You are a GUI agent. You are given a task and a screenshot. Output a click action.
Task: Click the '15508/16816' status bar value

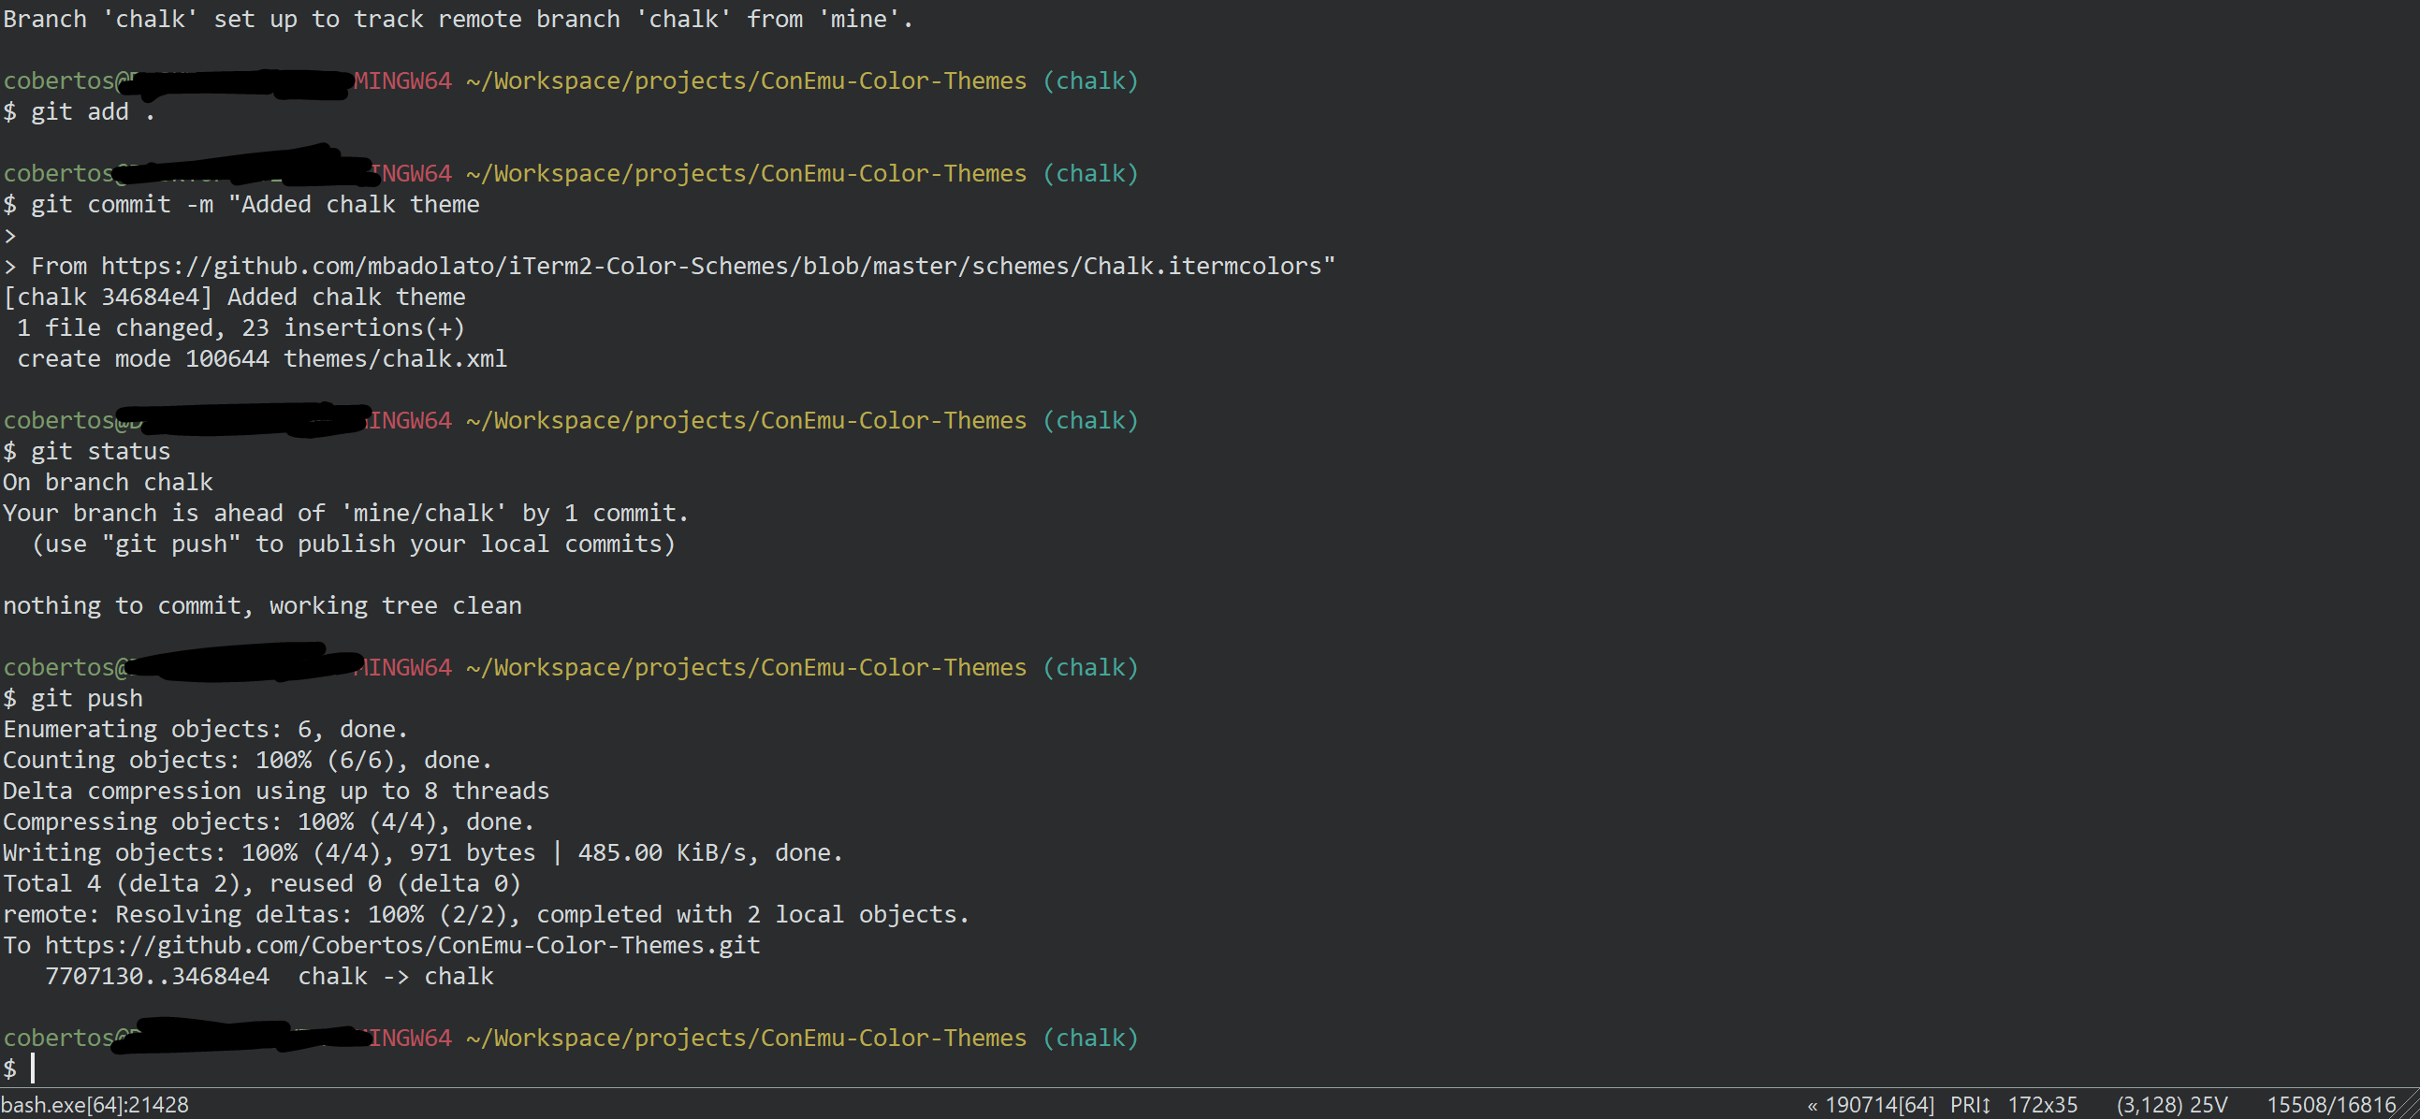[2331, 1105]
